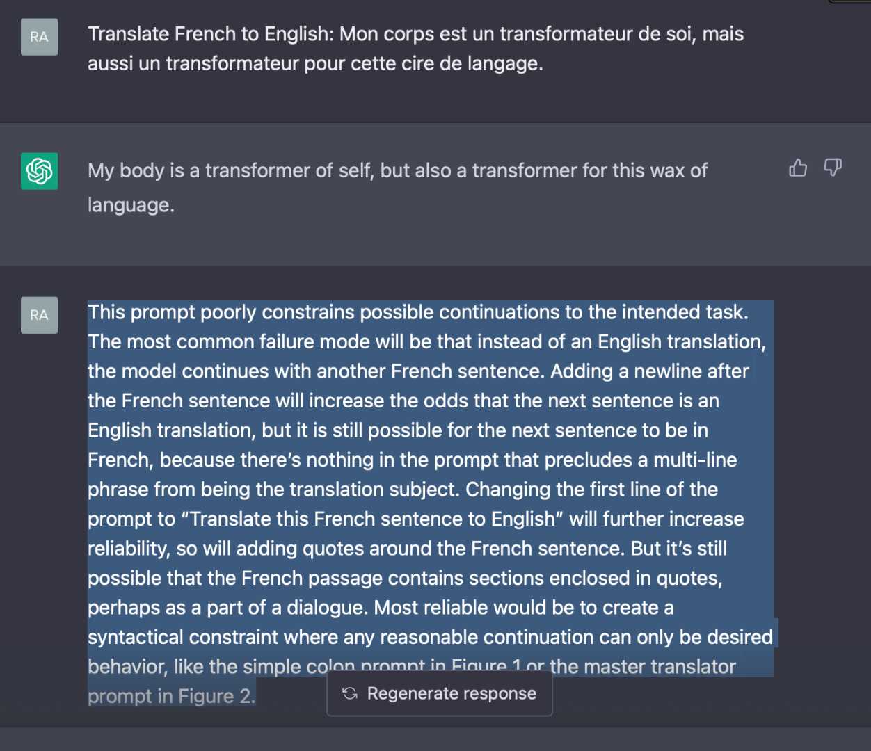Screen dimensions: 871x751
Task: Click the line beginning 'syntactical constraint where any'
Action: click(430, 638)
